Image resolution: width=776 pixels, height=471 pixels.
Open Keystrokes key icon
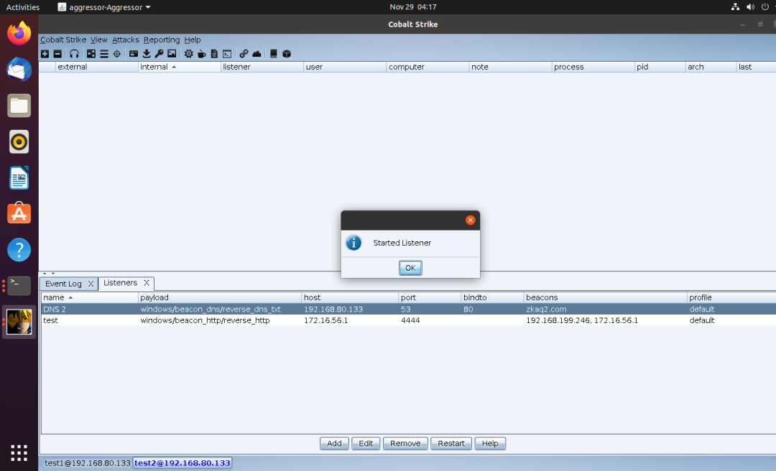point(159,54)
